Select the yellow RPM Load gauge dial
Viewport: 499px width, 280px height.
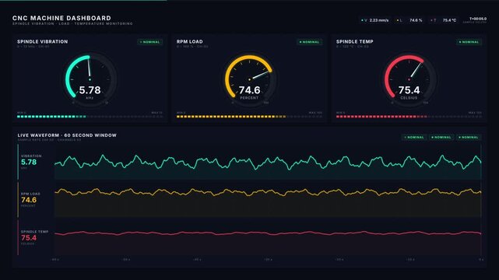coord(249,79)
